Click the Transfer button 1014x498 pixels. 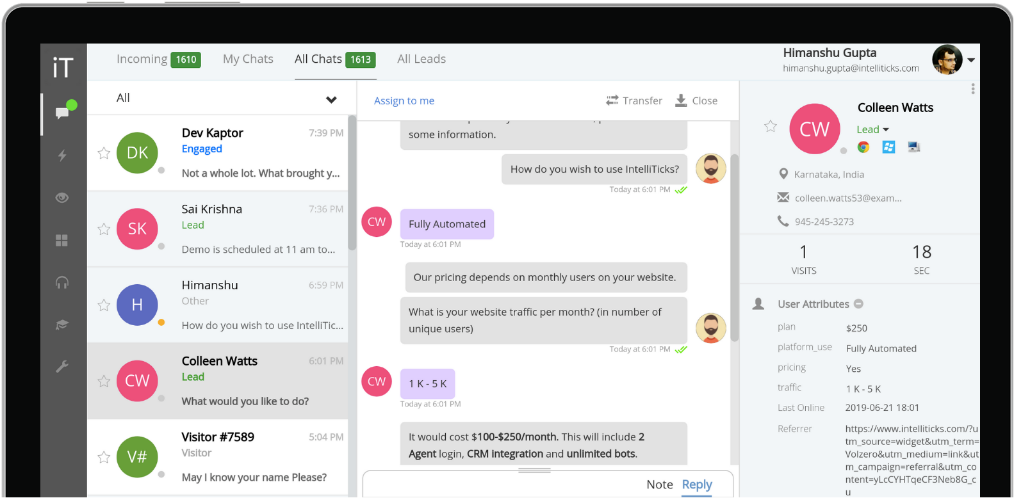[x=634, y=101]
